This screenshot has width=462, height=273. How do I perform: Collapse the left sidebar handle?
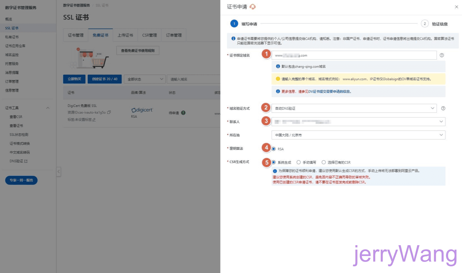(59, 172)
